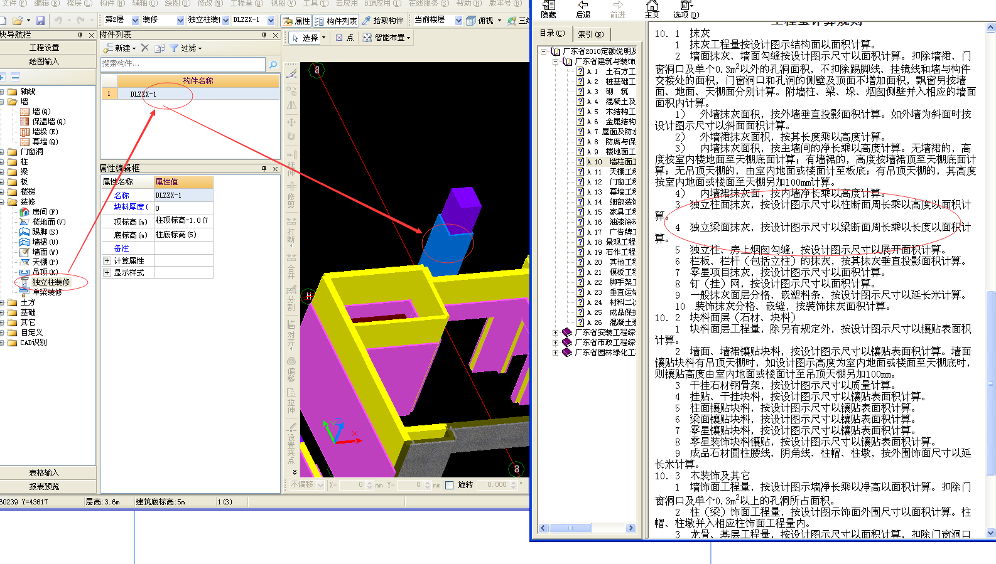Select DLZZX-1 row in component list

point(190,94)
